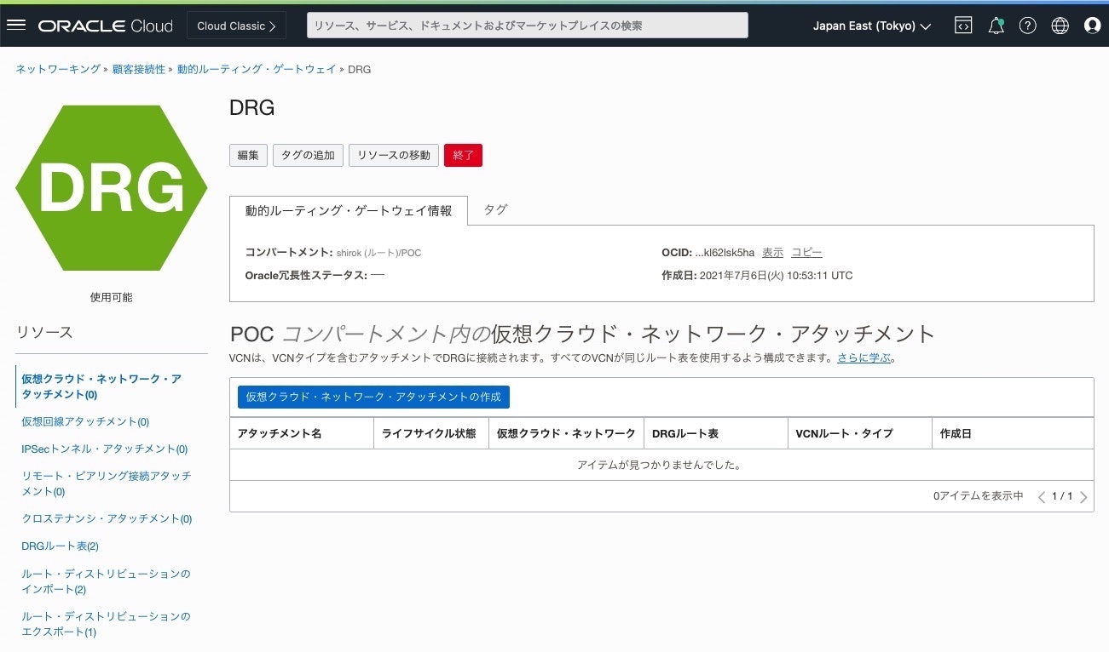This screenshot has height=652, width=1109.
Task: Click the DRG page title heading
Action: (x=251, y=108)
